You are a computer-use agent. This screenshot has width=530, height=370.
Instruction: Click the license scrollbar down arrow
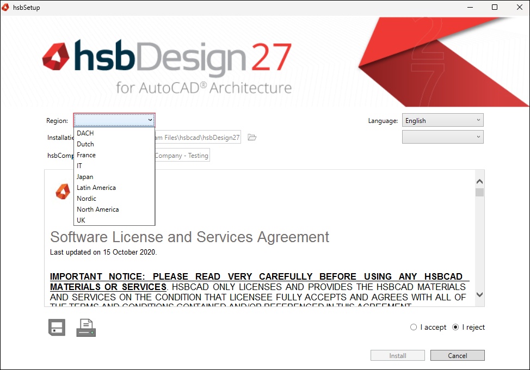click(x=479, y=294)
